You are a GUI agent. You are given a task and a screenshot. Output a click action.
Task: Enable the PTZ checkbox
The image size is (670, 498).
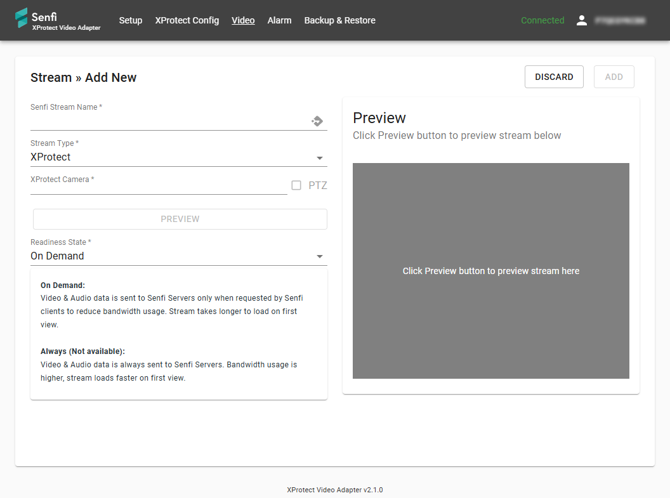click(x=296, y=185)
